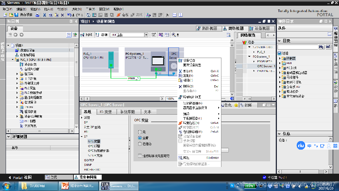Select the 无 radio button under OPC 变量

pyautogui.click(x=140, y=132)
